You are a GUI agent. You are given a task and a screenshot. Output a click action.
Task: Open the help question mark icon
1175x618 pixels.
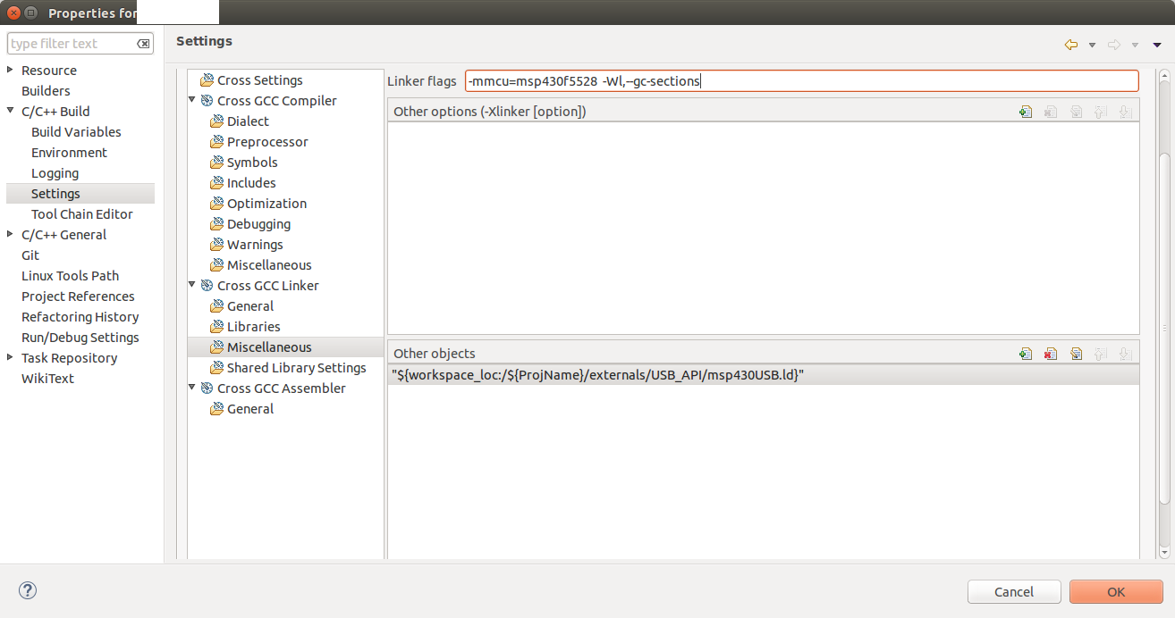point(28,590)
